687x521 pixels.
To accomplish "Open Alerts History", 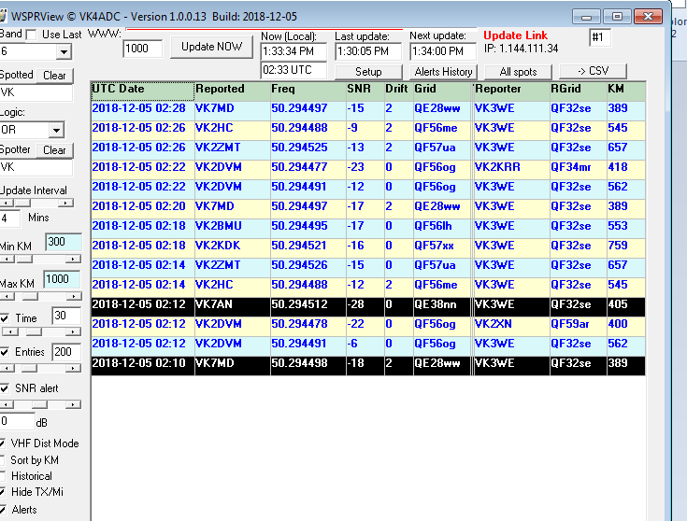I will pyautogui.click(x=443, y=72).
